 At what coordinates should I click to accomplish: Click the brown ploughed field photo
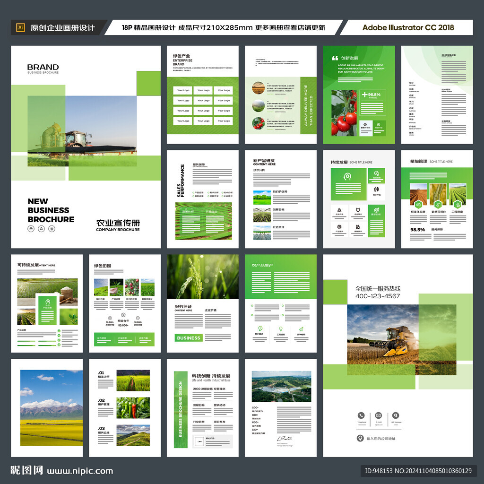point(418,194)
